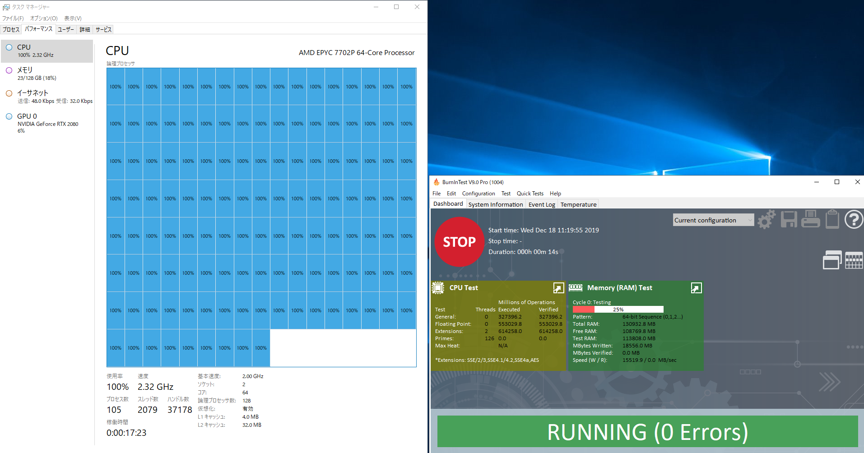
Task: Click the CPU Test panel title
Action: [x=464, y=288]
